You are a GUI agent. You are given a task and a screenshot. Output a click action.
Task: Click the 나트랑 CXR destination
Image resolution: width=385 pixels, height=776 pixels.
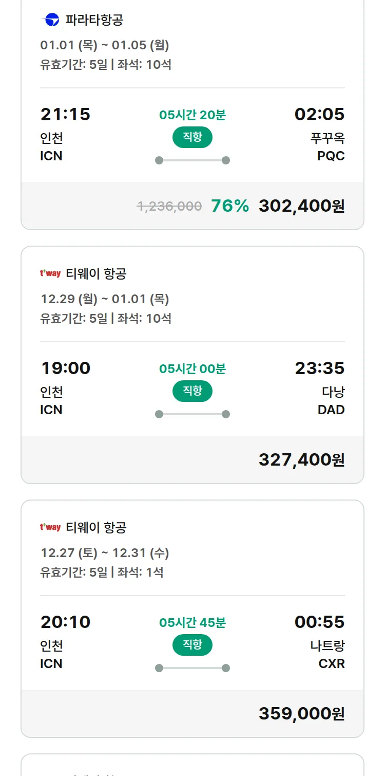click(328, 654)
